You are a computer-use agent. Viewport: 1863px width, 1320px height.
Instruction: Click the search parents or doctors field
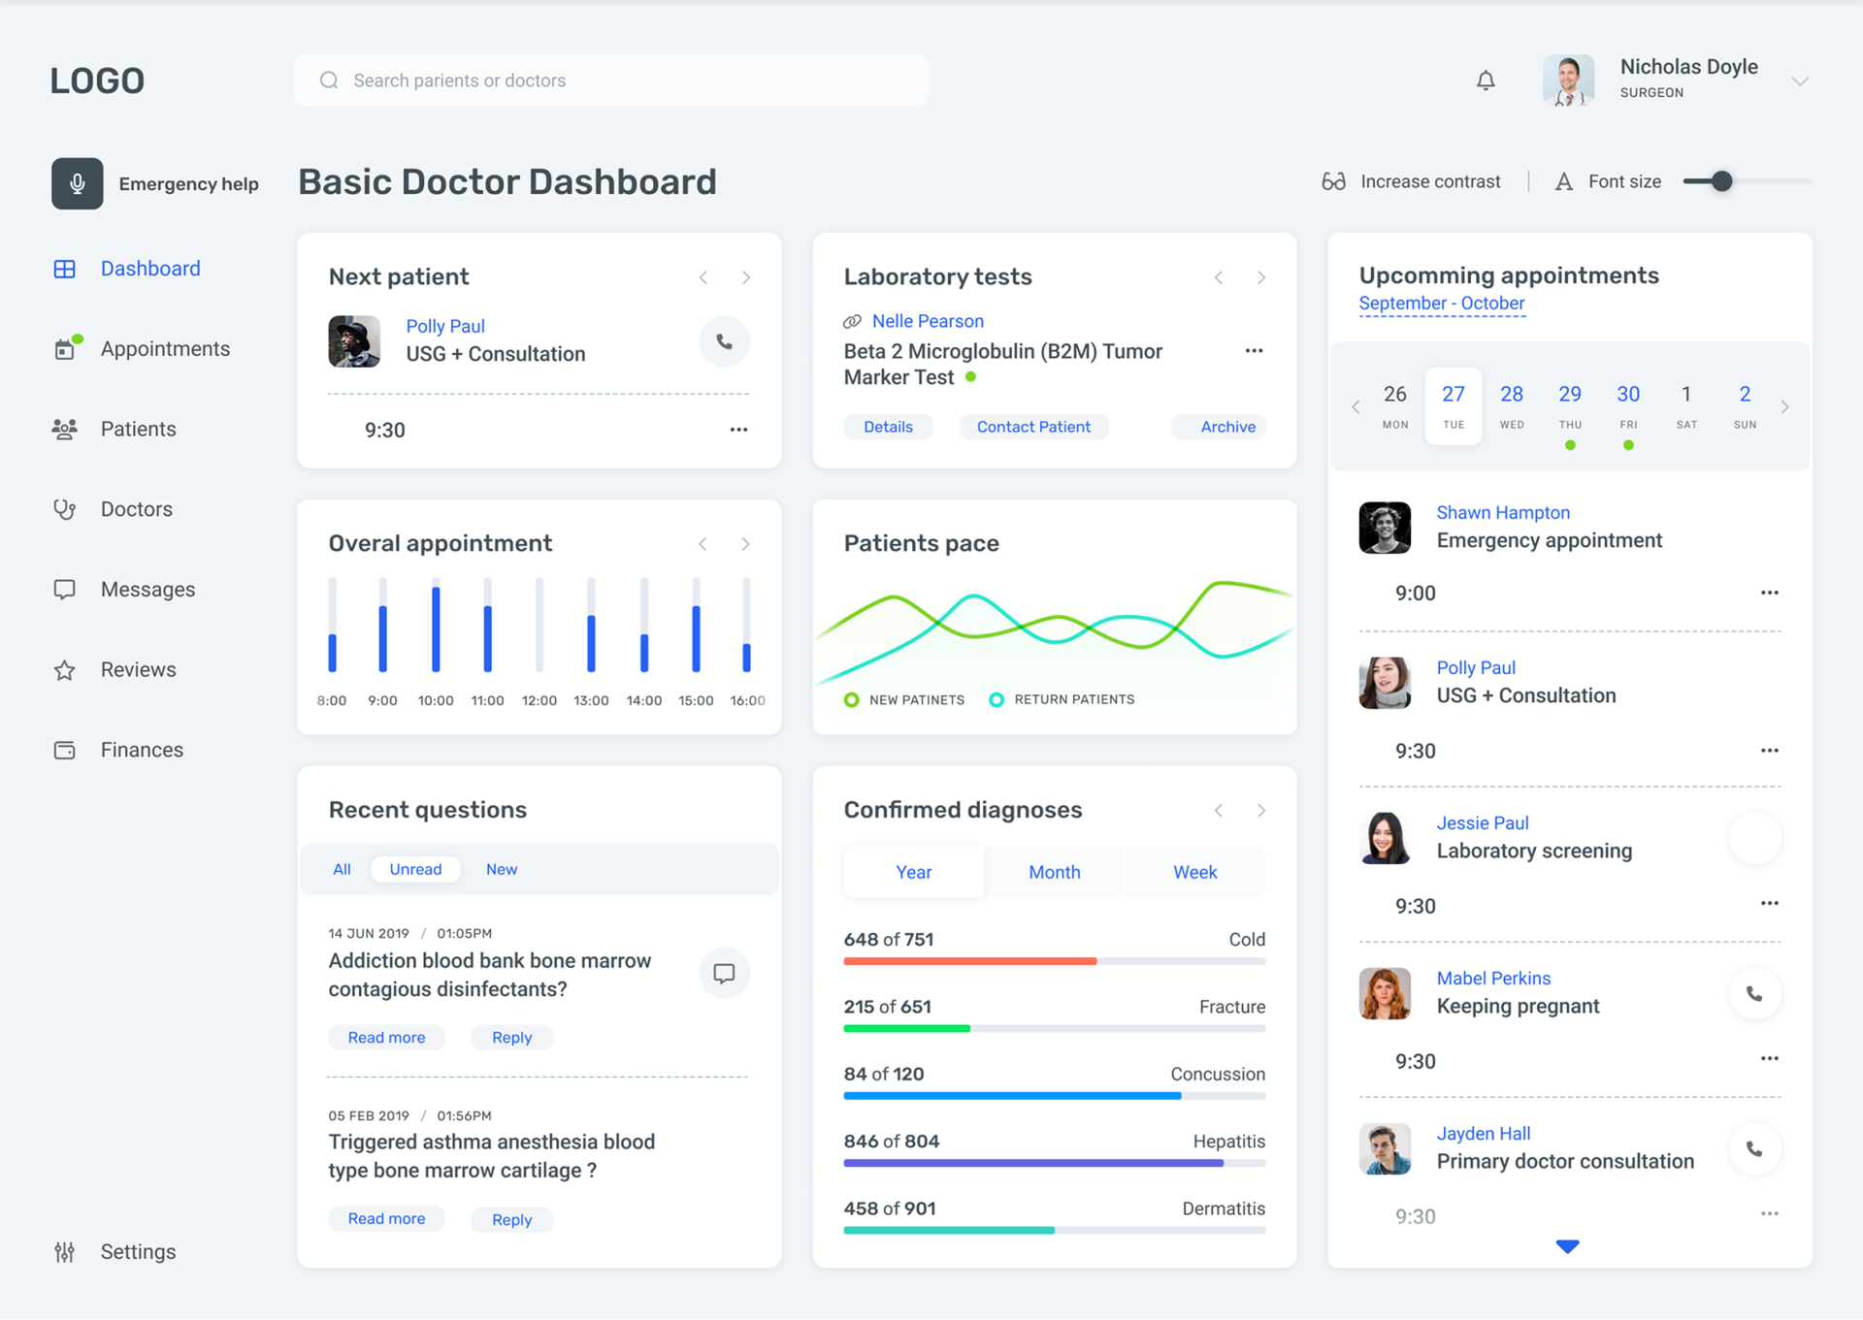tap(610, 80)
